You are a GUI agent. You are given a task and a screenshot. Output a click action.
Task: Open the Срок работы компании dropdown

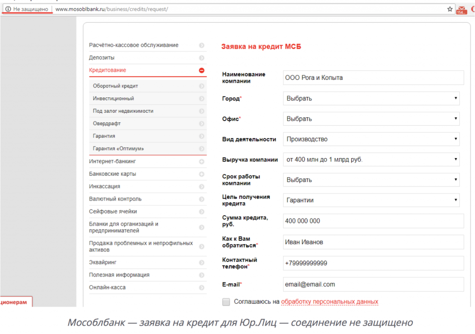pos(371,180)
